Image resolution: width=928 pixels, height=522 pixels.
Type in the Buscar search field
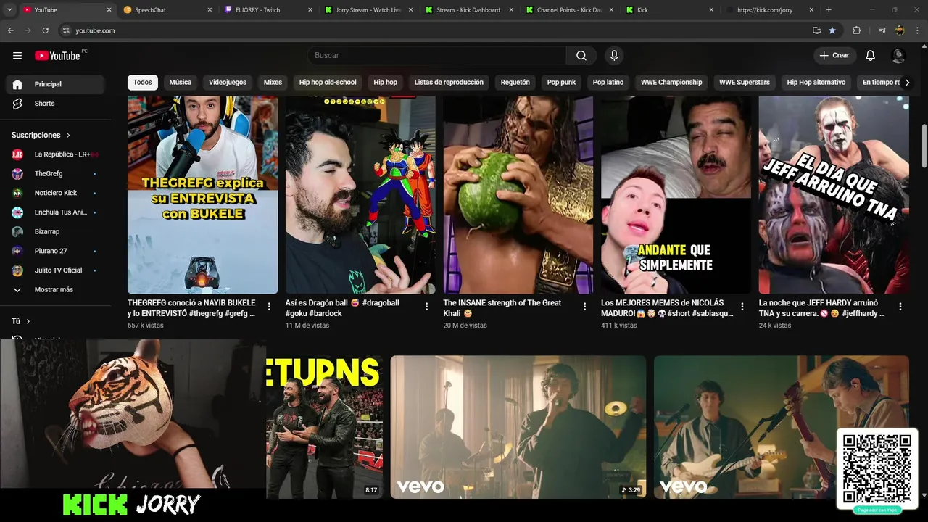tap(436, 56)
